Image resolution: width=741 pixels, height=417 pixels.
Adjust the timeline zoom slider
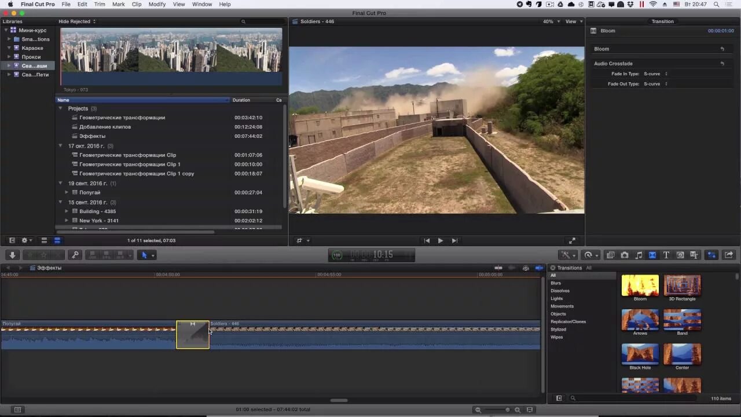498,409
